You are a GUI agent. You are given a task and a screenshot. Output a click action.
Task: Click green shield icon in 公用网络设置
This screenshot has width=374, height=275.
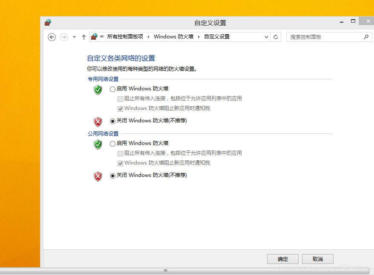tap(98, 145)
